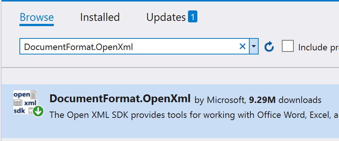Click the Open XML SDK package logo

tap(25, 102)
